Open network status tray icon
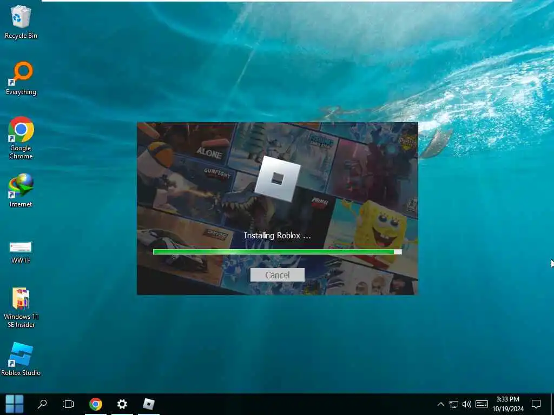The width and height of the screenshot is (554, 415). 454,404
